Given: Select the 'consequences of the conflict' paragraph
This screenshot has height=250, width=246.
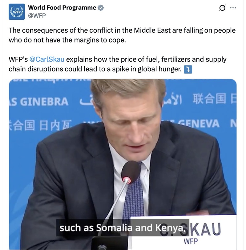Looking at the screenshot, I should (122, 35).
